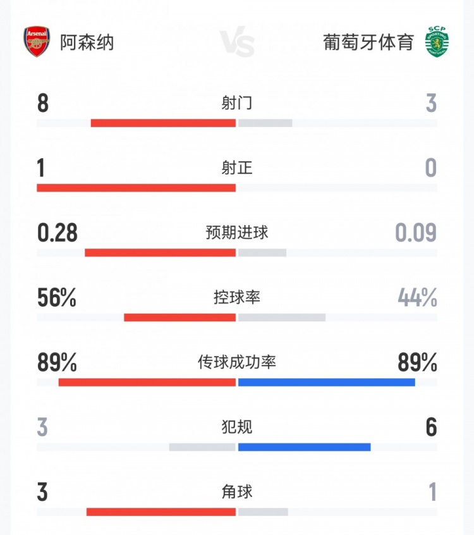Select the 传球成功率 stat label

(x=237, y=362)
